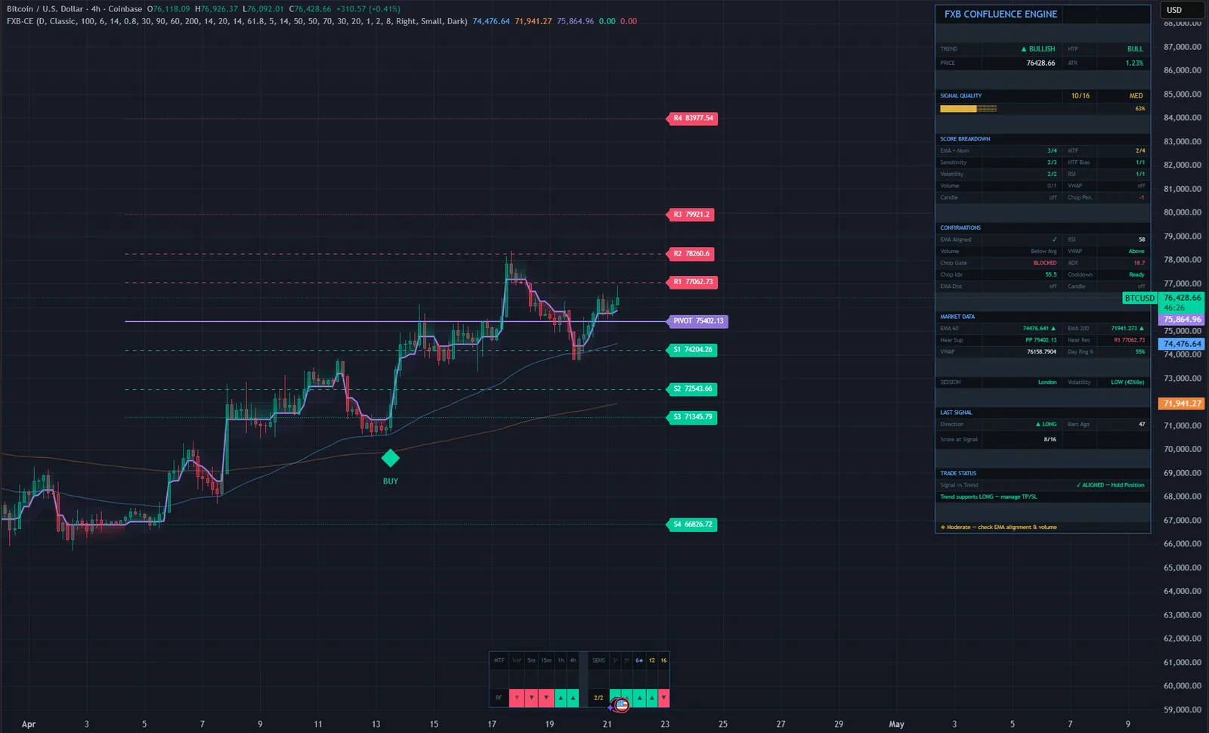
Task: Click the R3 79921.2 resistance label
Action: [691, 215]
